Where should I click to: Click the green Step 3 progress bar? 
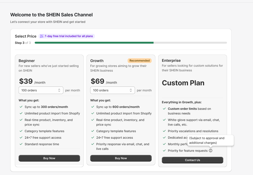coord(94,43)
